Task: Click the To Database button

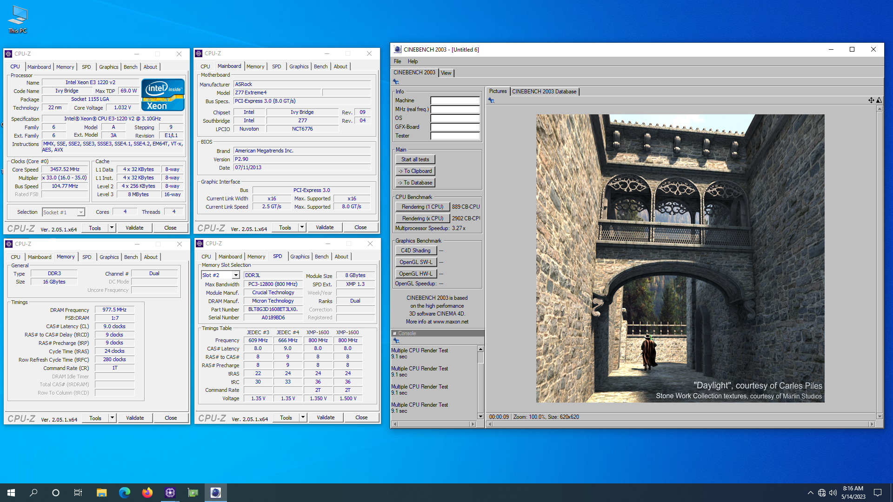Action: pos(415,183)
